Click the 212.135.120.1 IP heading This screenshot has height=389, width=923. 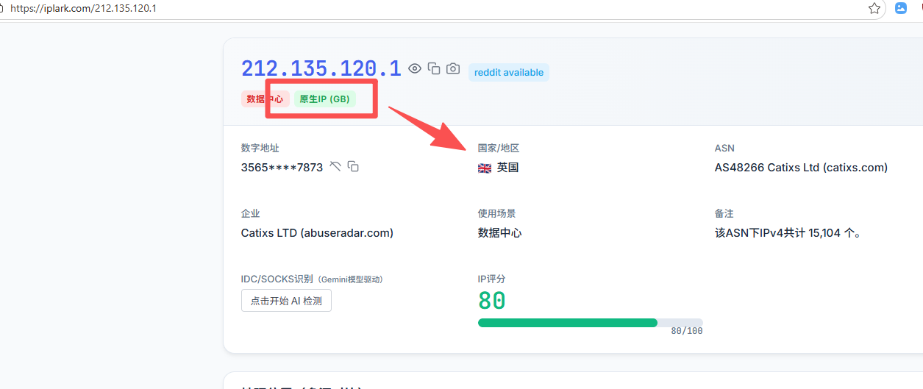pyautogui.click(x=321, y=68)
